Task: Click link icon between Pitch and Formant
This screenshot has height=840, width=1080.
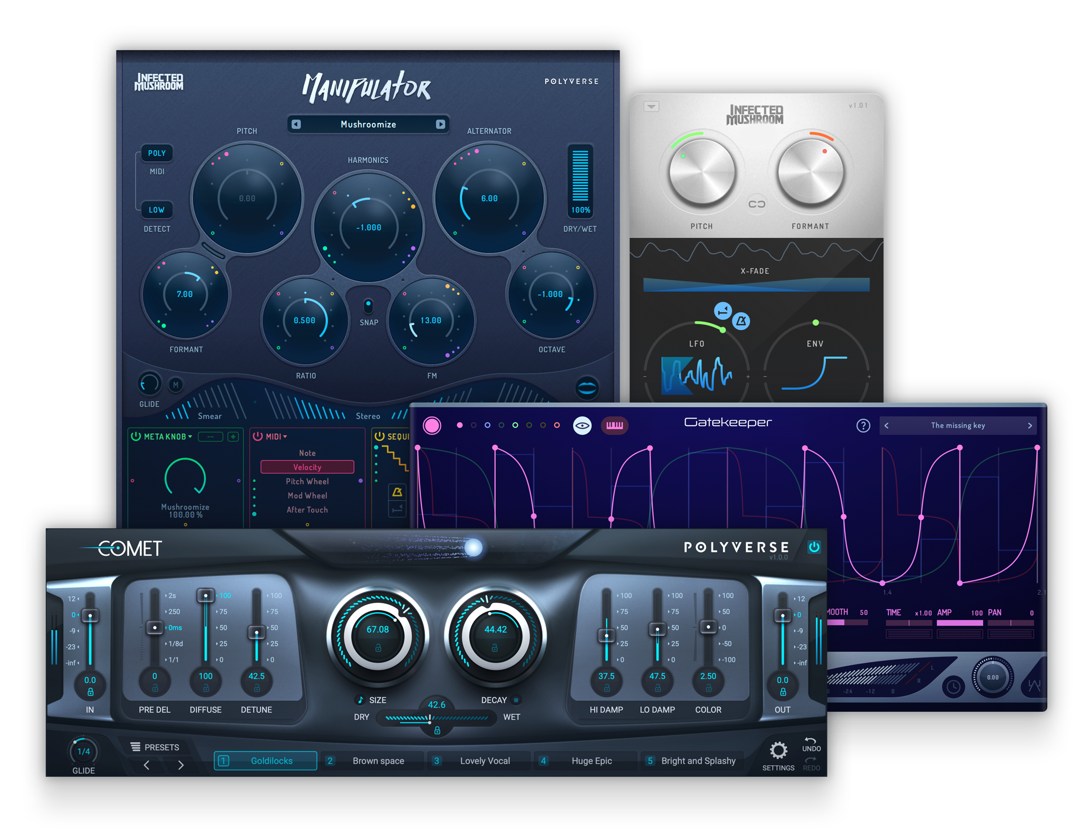Action: pyautogui.click(x=757, y=204)
